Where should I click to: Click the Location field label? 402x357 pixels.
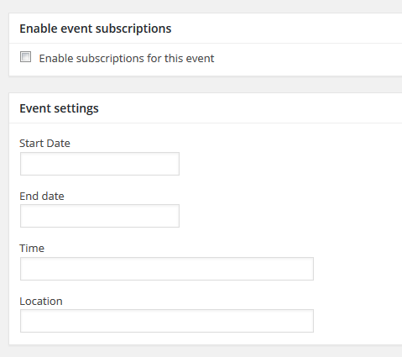coord(41,301)
